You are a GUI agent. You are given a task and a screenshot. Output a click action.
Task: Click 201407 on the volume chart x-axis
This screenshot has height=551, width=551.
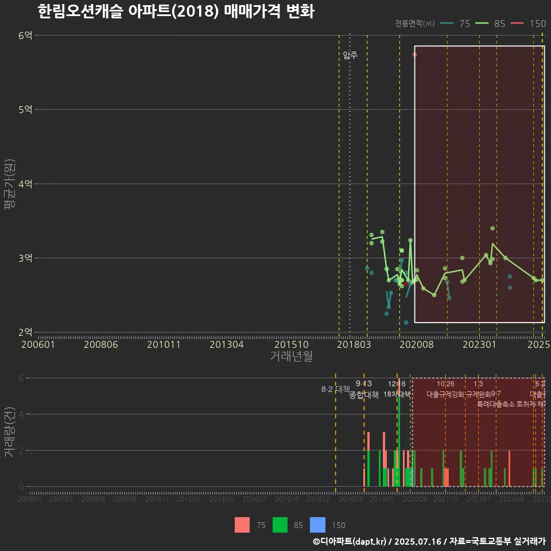click(x=254, y=499)
